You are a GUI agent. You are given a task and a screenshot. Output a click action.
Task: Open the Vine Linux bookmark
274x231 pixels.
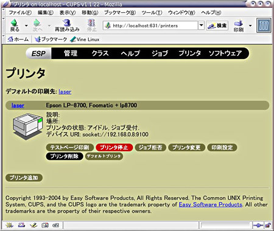pos(85,39)
